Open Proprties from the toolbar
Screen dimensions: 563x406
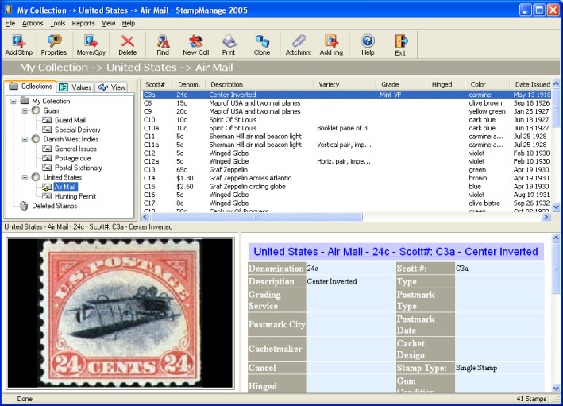click(54, 45)
